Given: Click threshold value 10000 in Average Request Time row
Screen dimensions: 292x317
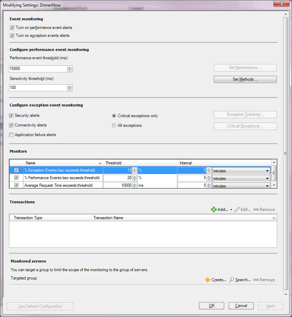Looking at the screenshot, I should click(x=126, y=185).
